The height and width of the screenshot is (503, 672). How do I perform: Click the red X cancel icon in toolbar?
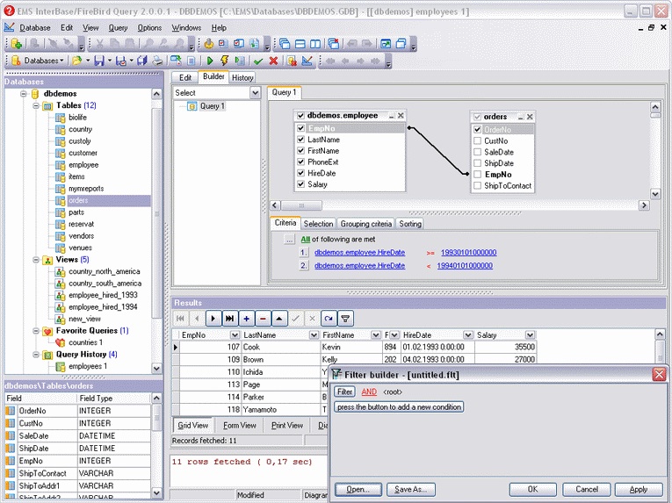pos(273,61)
